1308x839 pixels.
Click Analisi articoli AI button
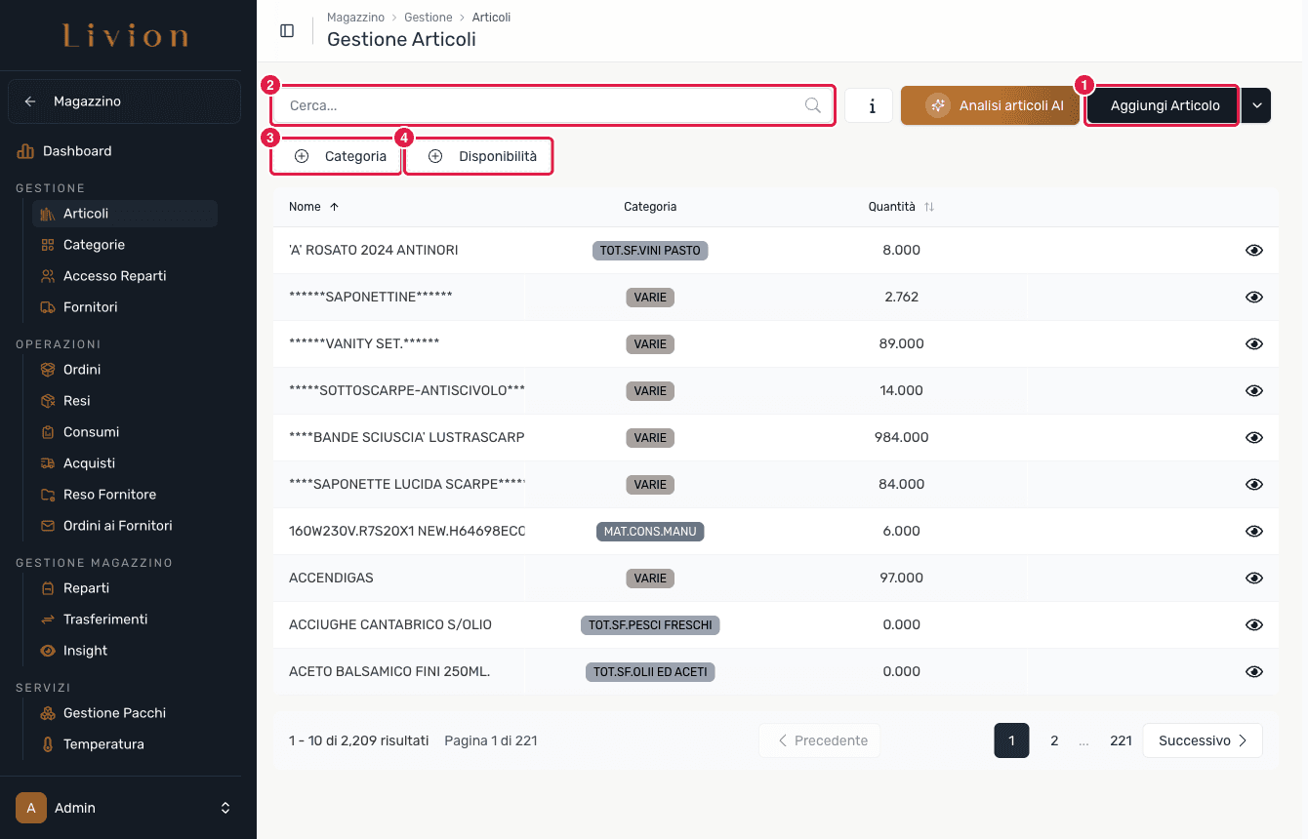(990, 105)
